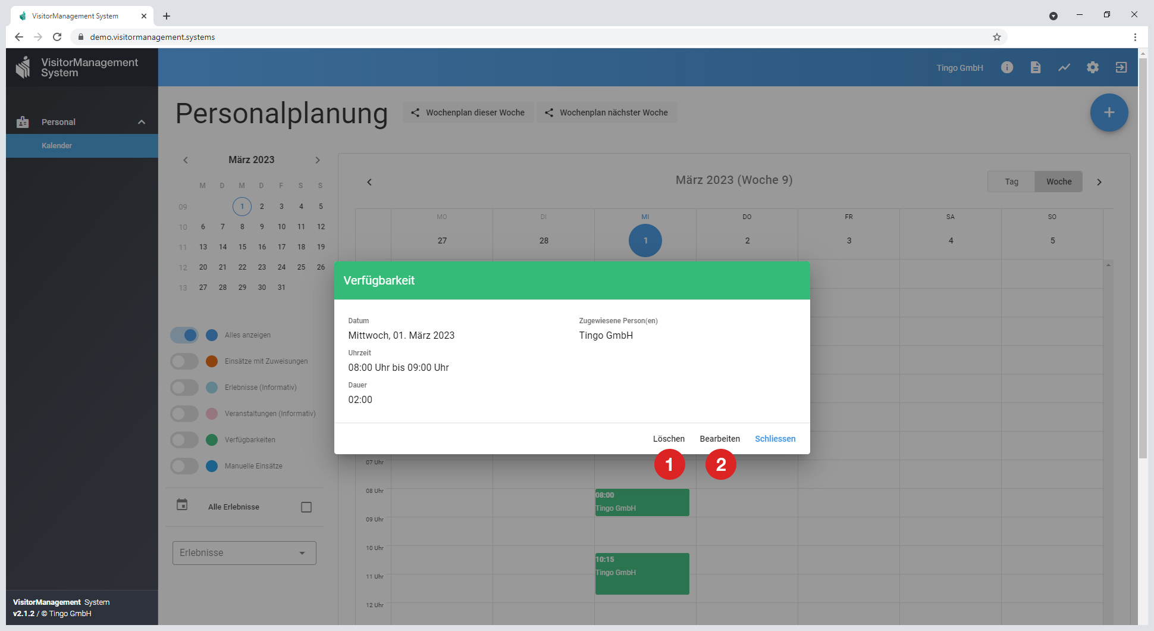Go to next month in mini calendar
This screenshot has width=1154, height=631.
tap(318, 160)
